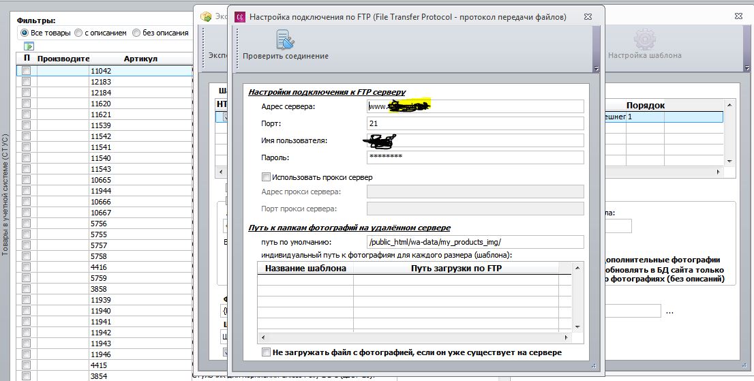Select article row 12184

(x=104, y=92)
